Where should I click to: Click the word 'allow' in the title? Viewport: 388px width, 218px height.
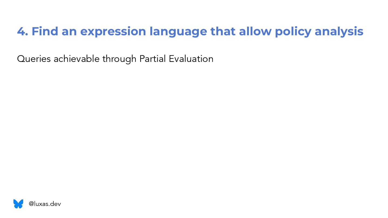click(255, 31)
